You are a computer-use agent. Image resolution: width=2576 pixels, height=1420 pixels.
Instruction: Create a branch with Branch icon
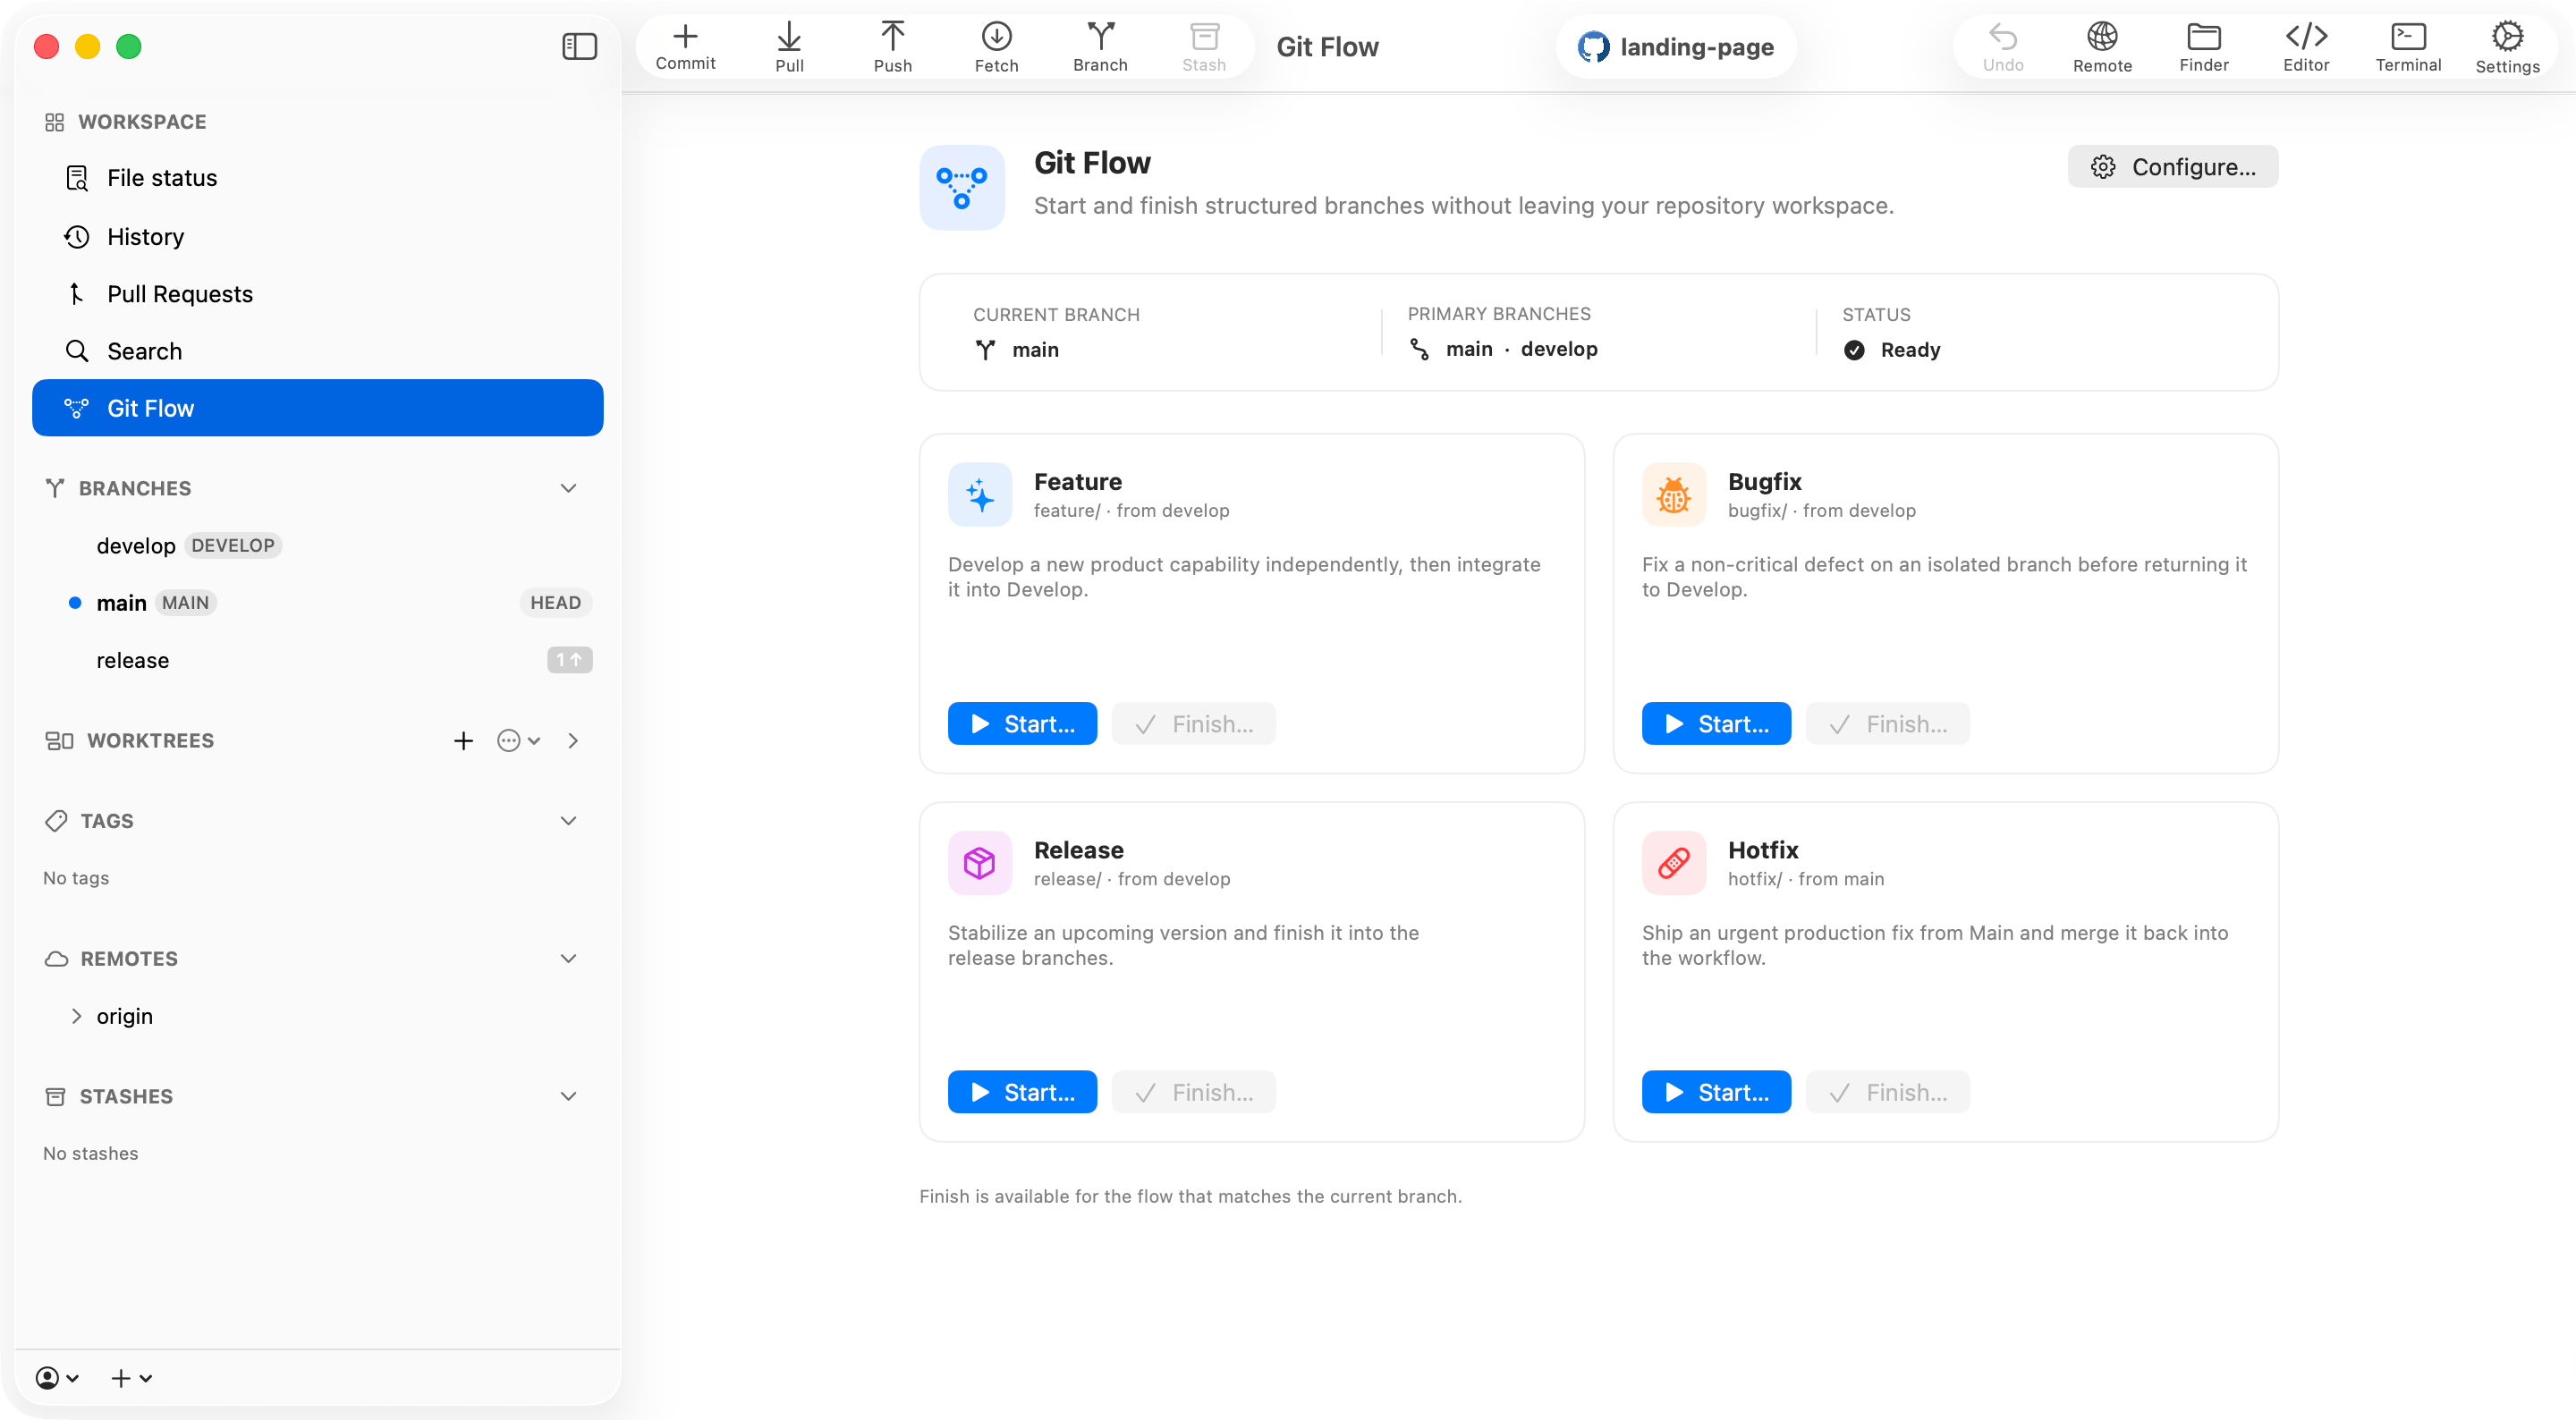[x=1100, y=47]
